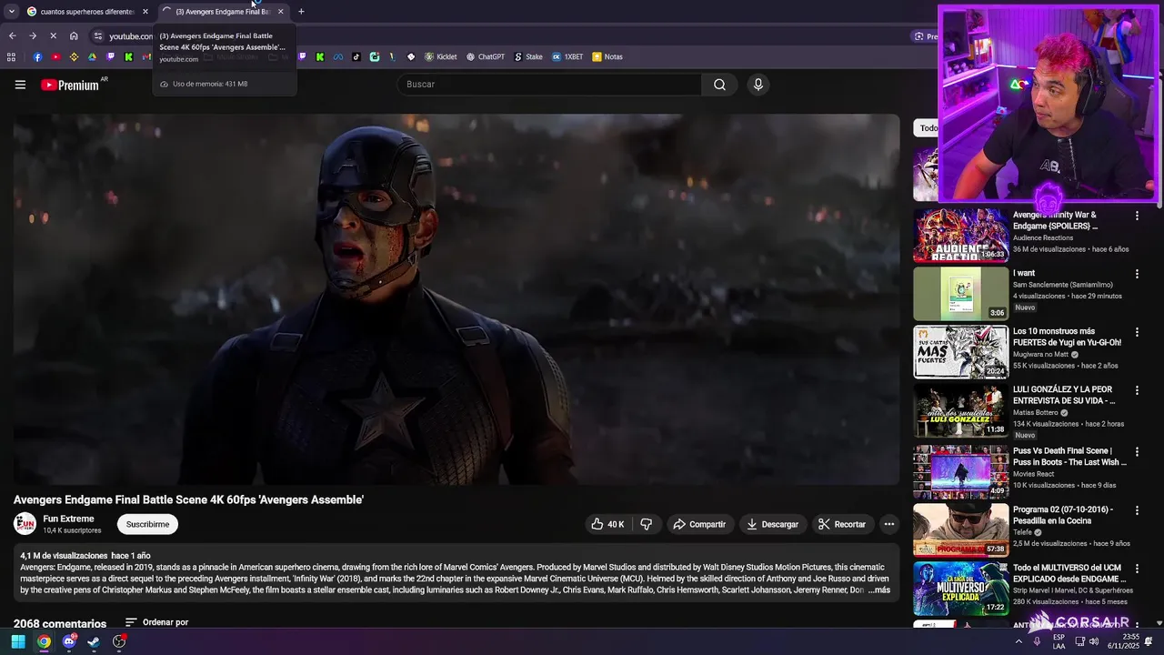Open the Binance bookmark icon
The height and width of the screenshot is (655, 1164).
pyautogui.click(x=74, y=56)
